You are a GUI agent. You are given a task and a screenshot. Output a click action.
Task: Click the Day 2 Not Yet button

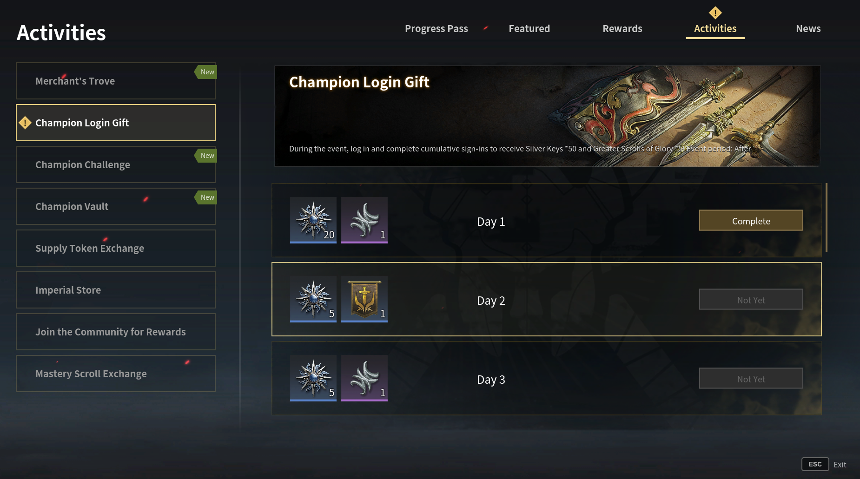coord(751,300)
